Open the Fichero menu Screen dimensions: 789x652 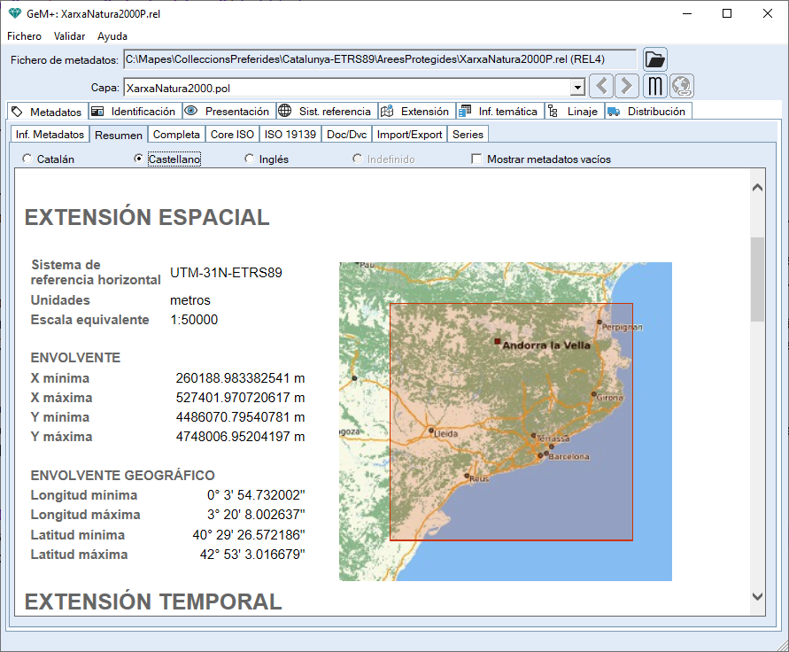(24, 36)
